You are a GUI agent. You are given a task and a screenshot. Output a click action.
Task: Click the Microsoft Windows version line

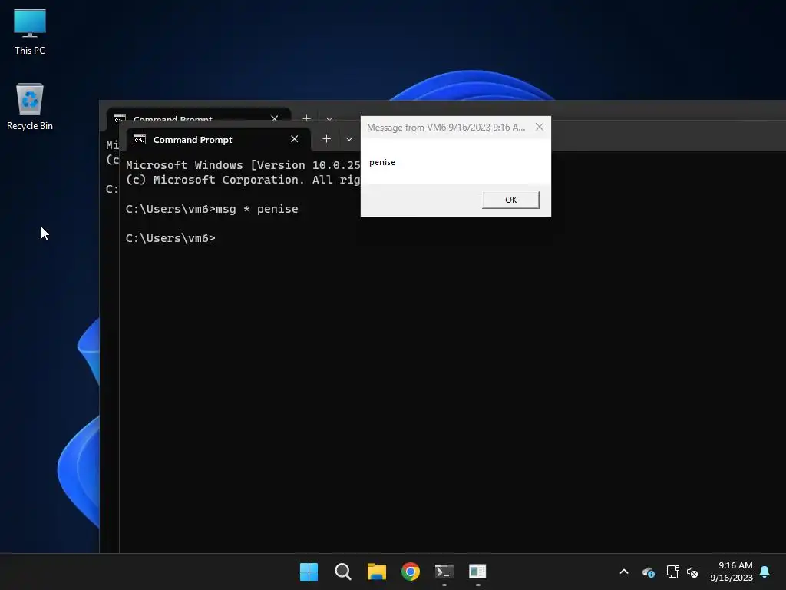click(243, 165)
